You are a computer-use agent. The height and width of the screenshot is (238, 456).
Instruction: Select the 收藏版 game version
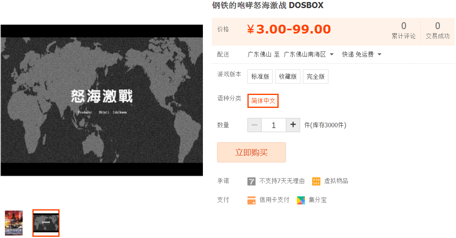tap(288, 77)
